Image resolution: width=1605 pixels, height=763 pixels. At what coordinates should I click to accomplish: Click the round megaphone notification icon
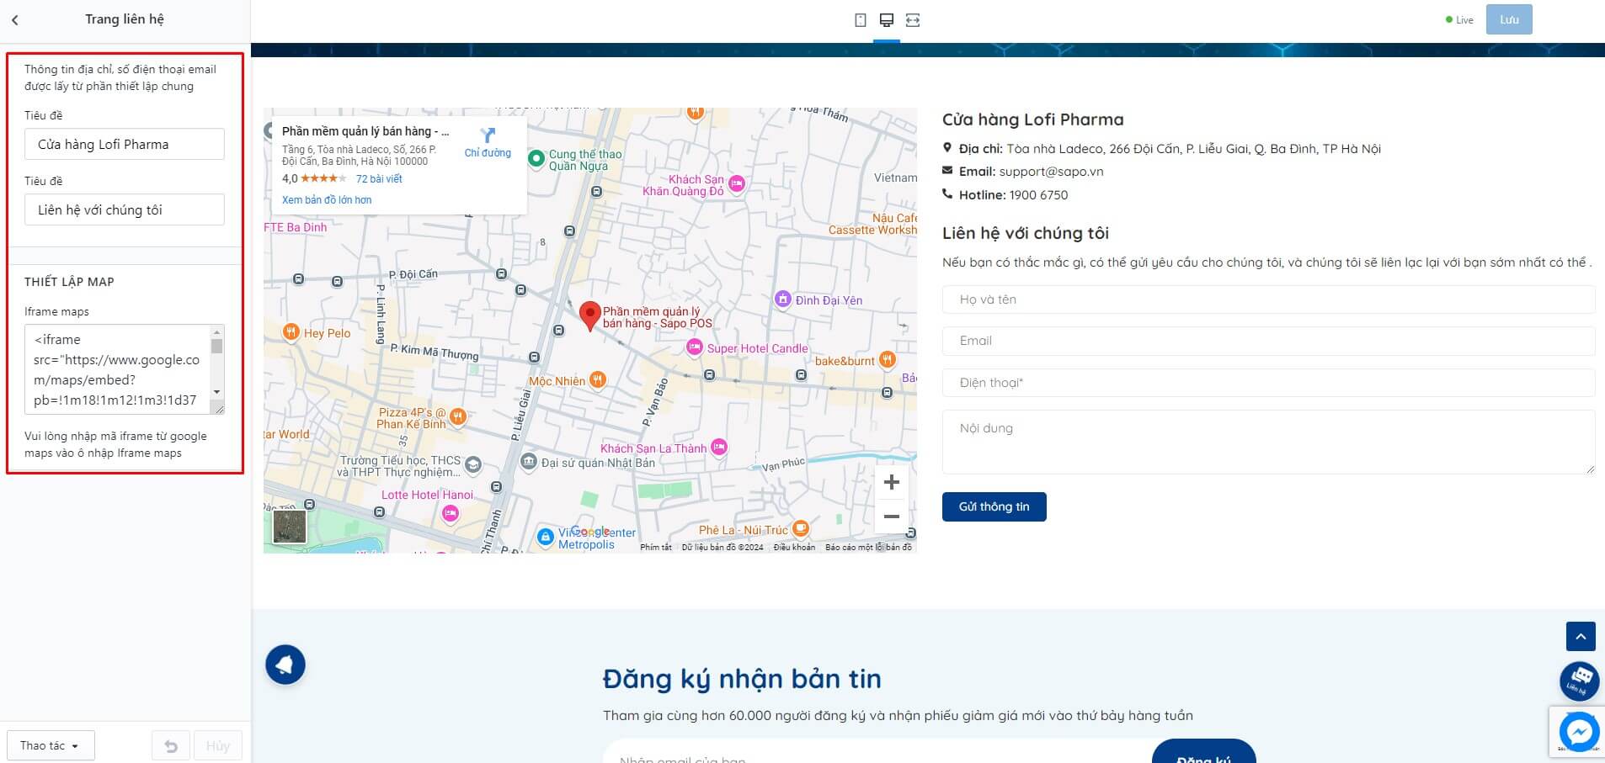coord(285,665)
